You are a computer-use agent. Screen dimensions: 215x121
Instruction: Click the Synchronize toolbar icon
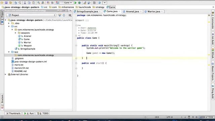pos(10,3)
